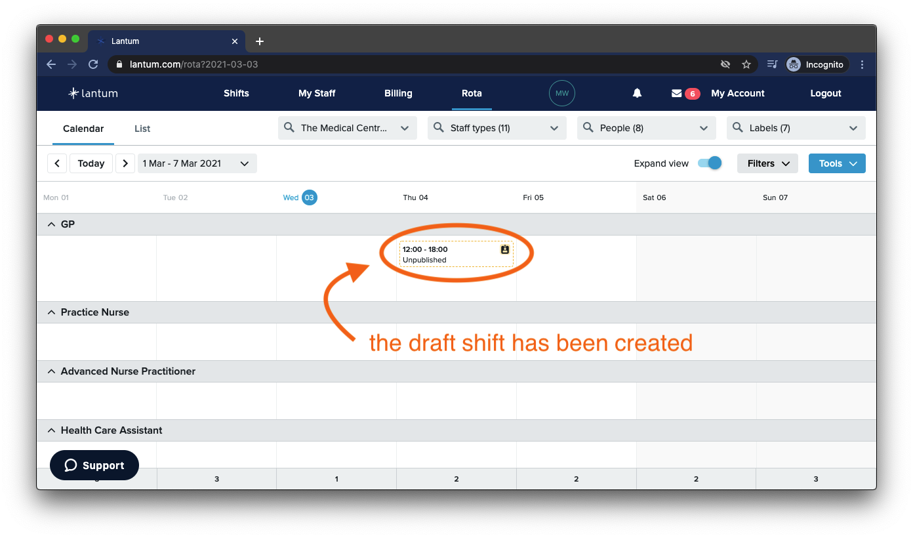Click the padlock icon in the address bar
The image size is (913, 538).
pyautogui.click(x=119, y=64)
